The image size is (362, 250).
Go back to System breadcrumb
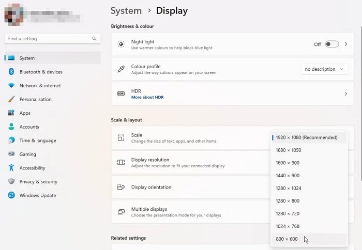(x=126, y=11)
